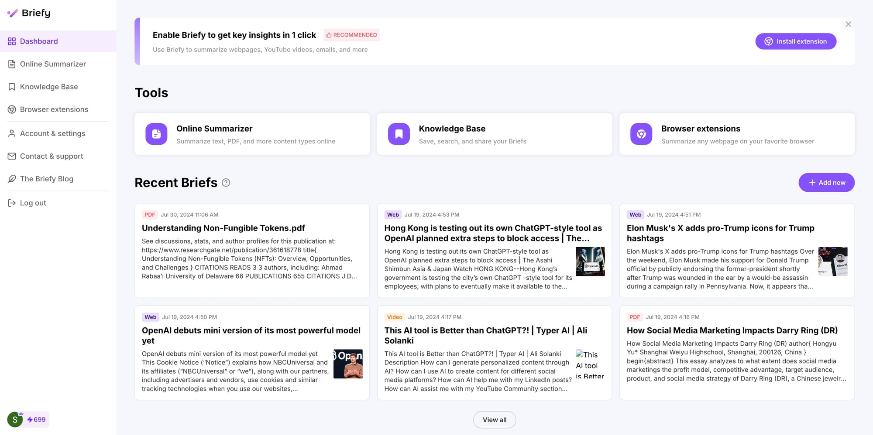This screenshot has width=873, height=435.
Task: Click the 699 credits lightning badge
Action: pos(37,420)
